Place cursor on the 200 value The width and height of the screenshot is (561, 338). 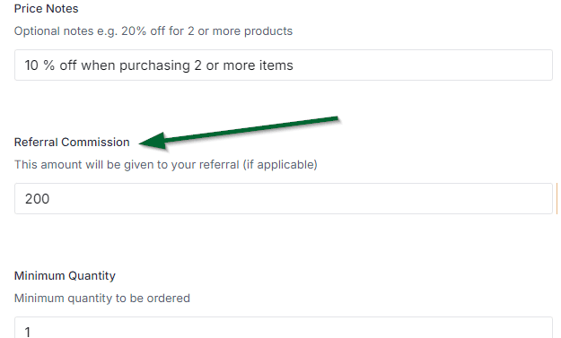(x=37, y=199)
